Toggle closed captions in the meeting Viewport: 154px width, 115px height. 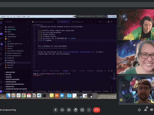pos(69,110)
